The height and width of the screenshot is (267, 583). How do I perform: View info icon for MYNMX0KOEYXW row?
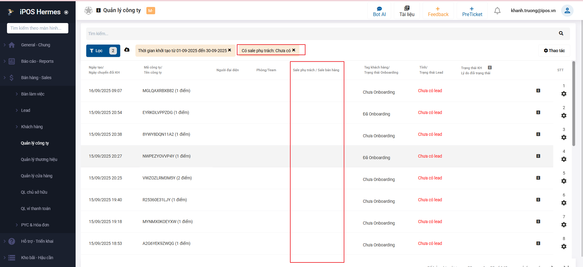538,222
